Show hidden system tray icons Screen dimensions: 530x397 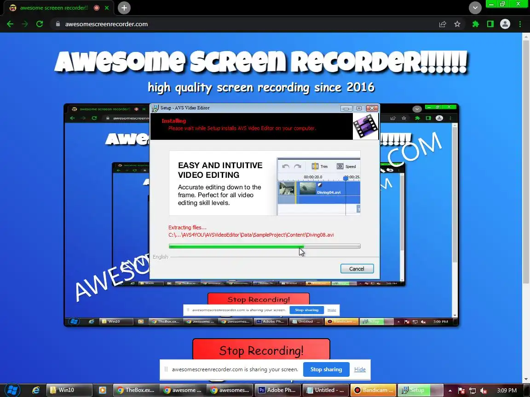coord(450,391)
